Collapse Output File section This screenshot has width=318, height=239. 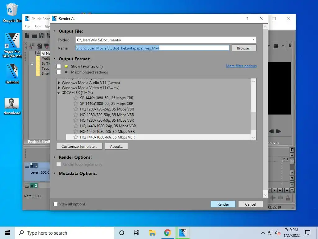pyautogui.click(x=54, y=31)
